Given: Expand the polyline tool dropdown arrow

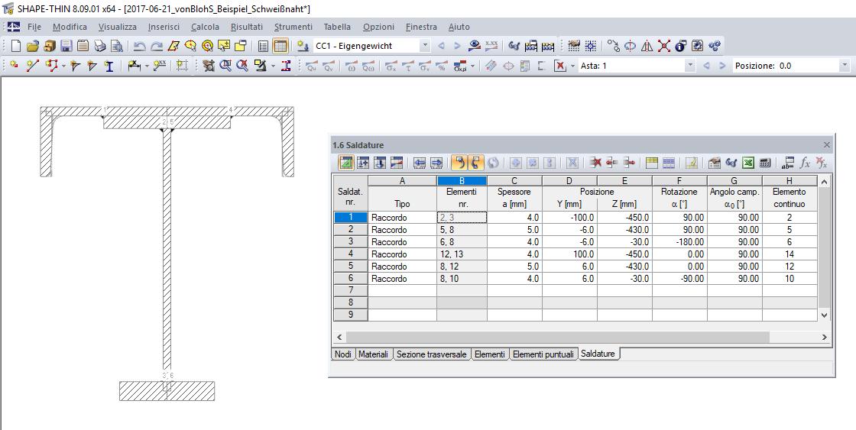Looking at the screenshot, I should coord(64,66).
